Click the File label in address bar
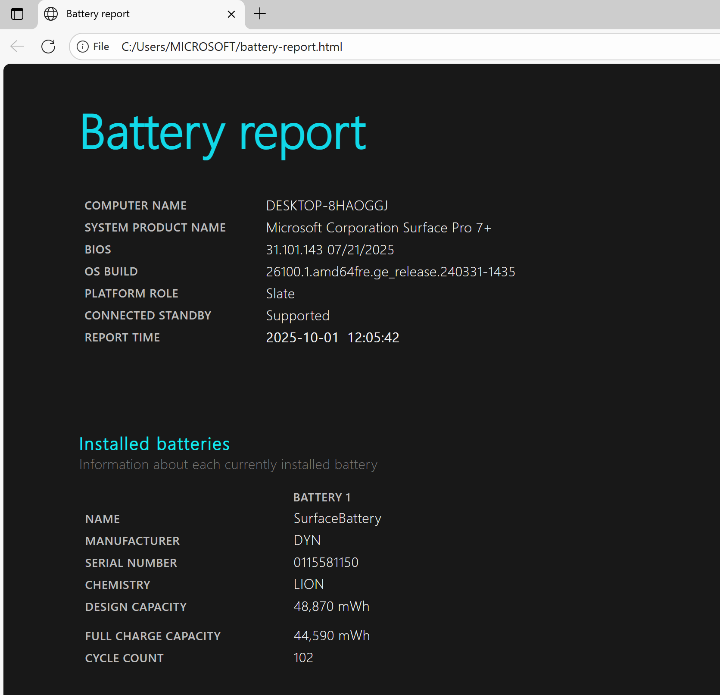The height and width of the screenshot is (695, 720). (x=101, y=47)
